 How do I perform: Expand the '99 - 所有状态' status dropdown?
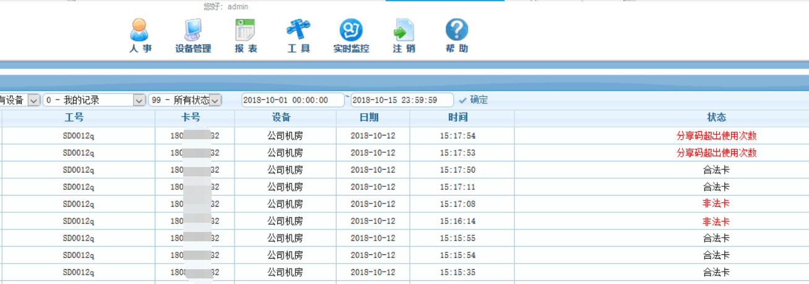coord(215,100)
